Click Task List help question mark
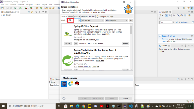 point(193,22)
